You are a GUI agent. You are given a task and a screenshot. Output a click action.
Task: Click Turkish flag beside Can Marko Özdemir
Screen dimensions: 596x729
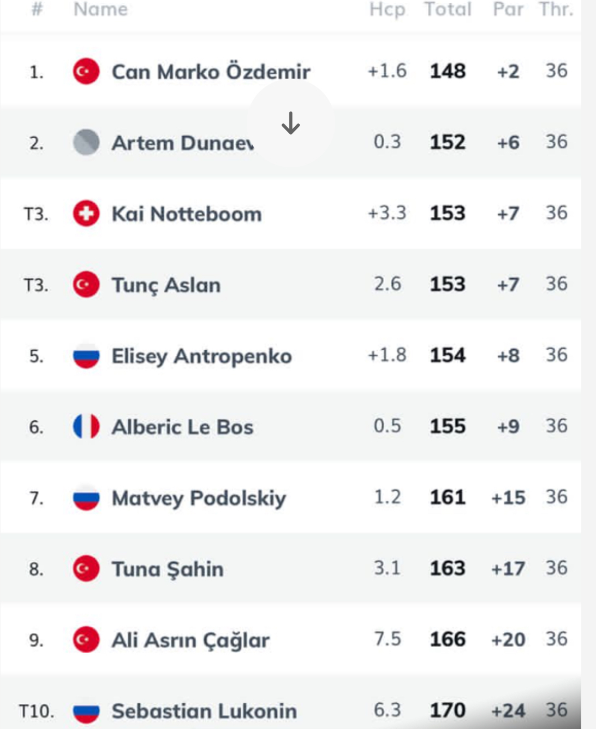(86, 72)
